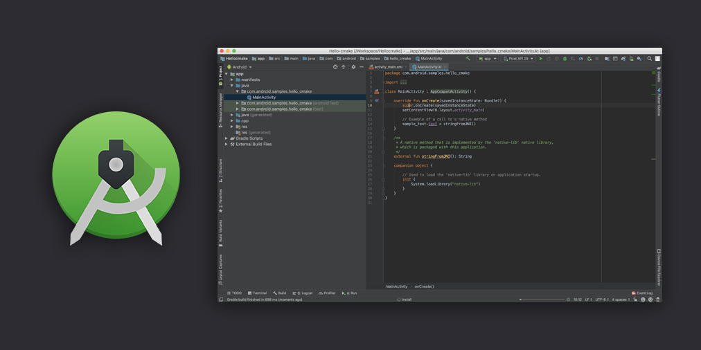701x350 pixels.
Task: Open the SDK Manager toolbar icon
Action: tap(639, 59)
